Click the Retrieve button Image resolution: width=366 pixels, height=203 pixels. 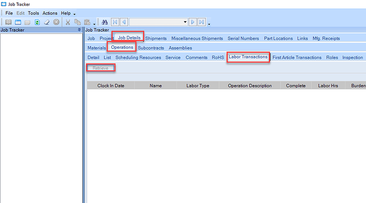point(100,68)
